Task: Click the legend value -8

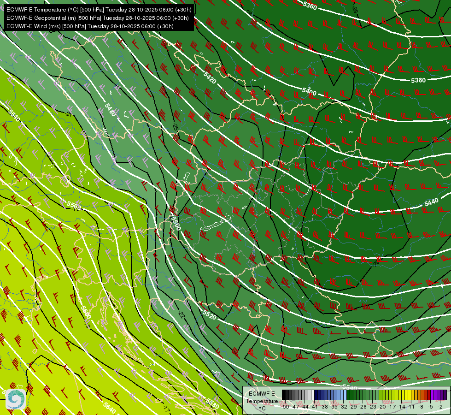Action: click(x=421, y=407)
